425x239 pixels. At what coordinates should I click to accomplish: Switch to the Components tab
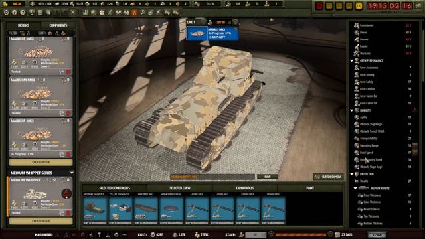58,25
